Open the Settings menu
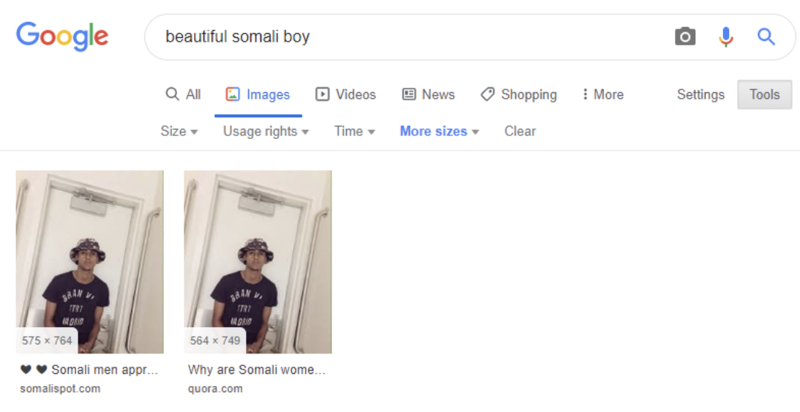The height and width of the screenshot is (412, 800). (700, 94)
